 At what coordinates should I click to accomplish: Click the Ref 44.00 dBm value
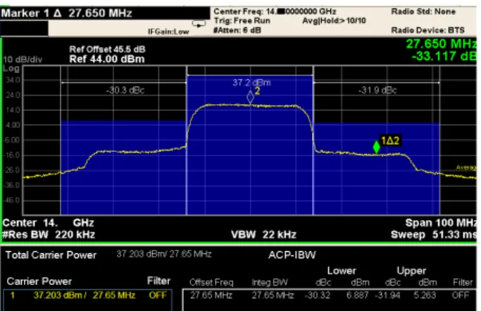tap(107, 59)
